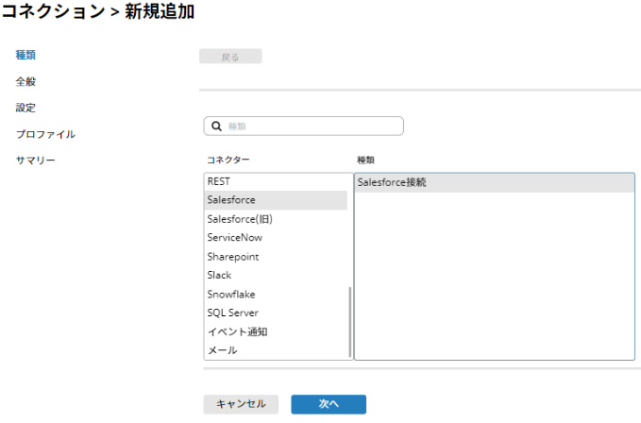The height and width of the screenshot is (423, 641).
Task: Select Salesforce connector entry
Action: (276, 200)
